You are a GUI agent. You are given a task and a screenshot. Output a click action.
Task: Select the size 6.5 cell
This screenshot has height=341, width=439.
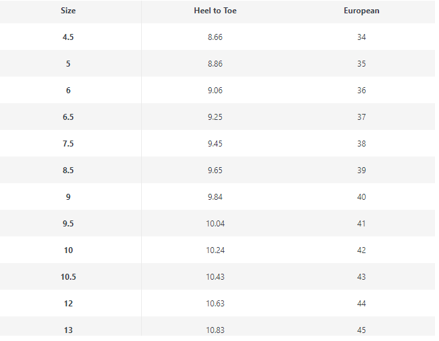point(68,117)
